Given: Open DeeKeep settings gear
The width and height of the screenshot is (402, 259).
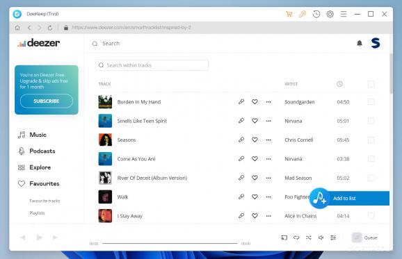Looking at the screenshot, I should [x=330, y=14].
